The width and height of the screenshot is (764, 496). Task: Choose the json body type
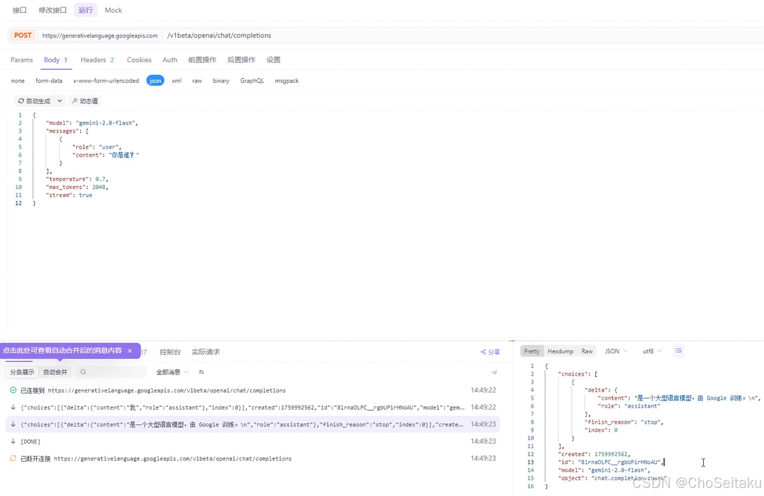pos(155,81)
